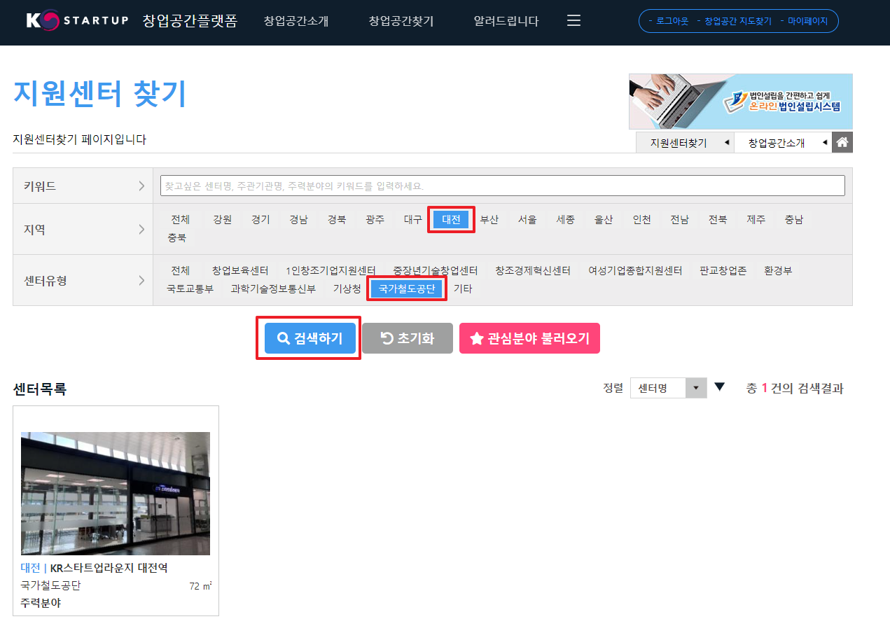
Task: Deselect the highlighted 대전 region
Action: [451, 219]
